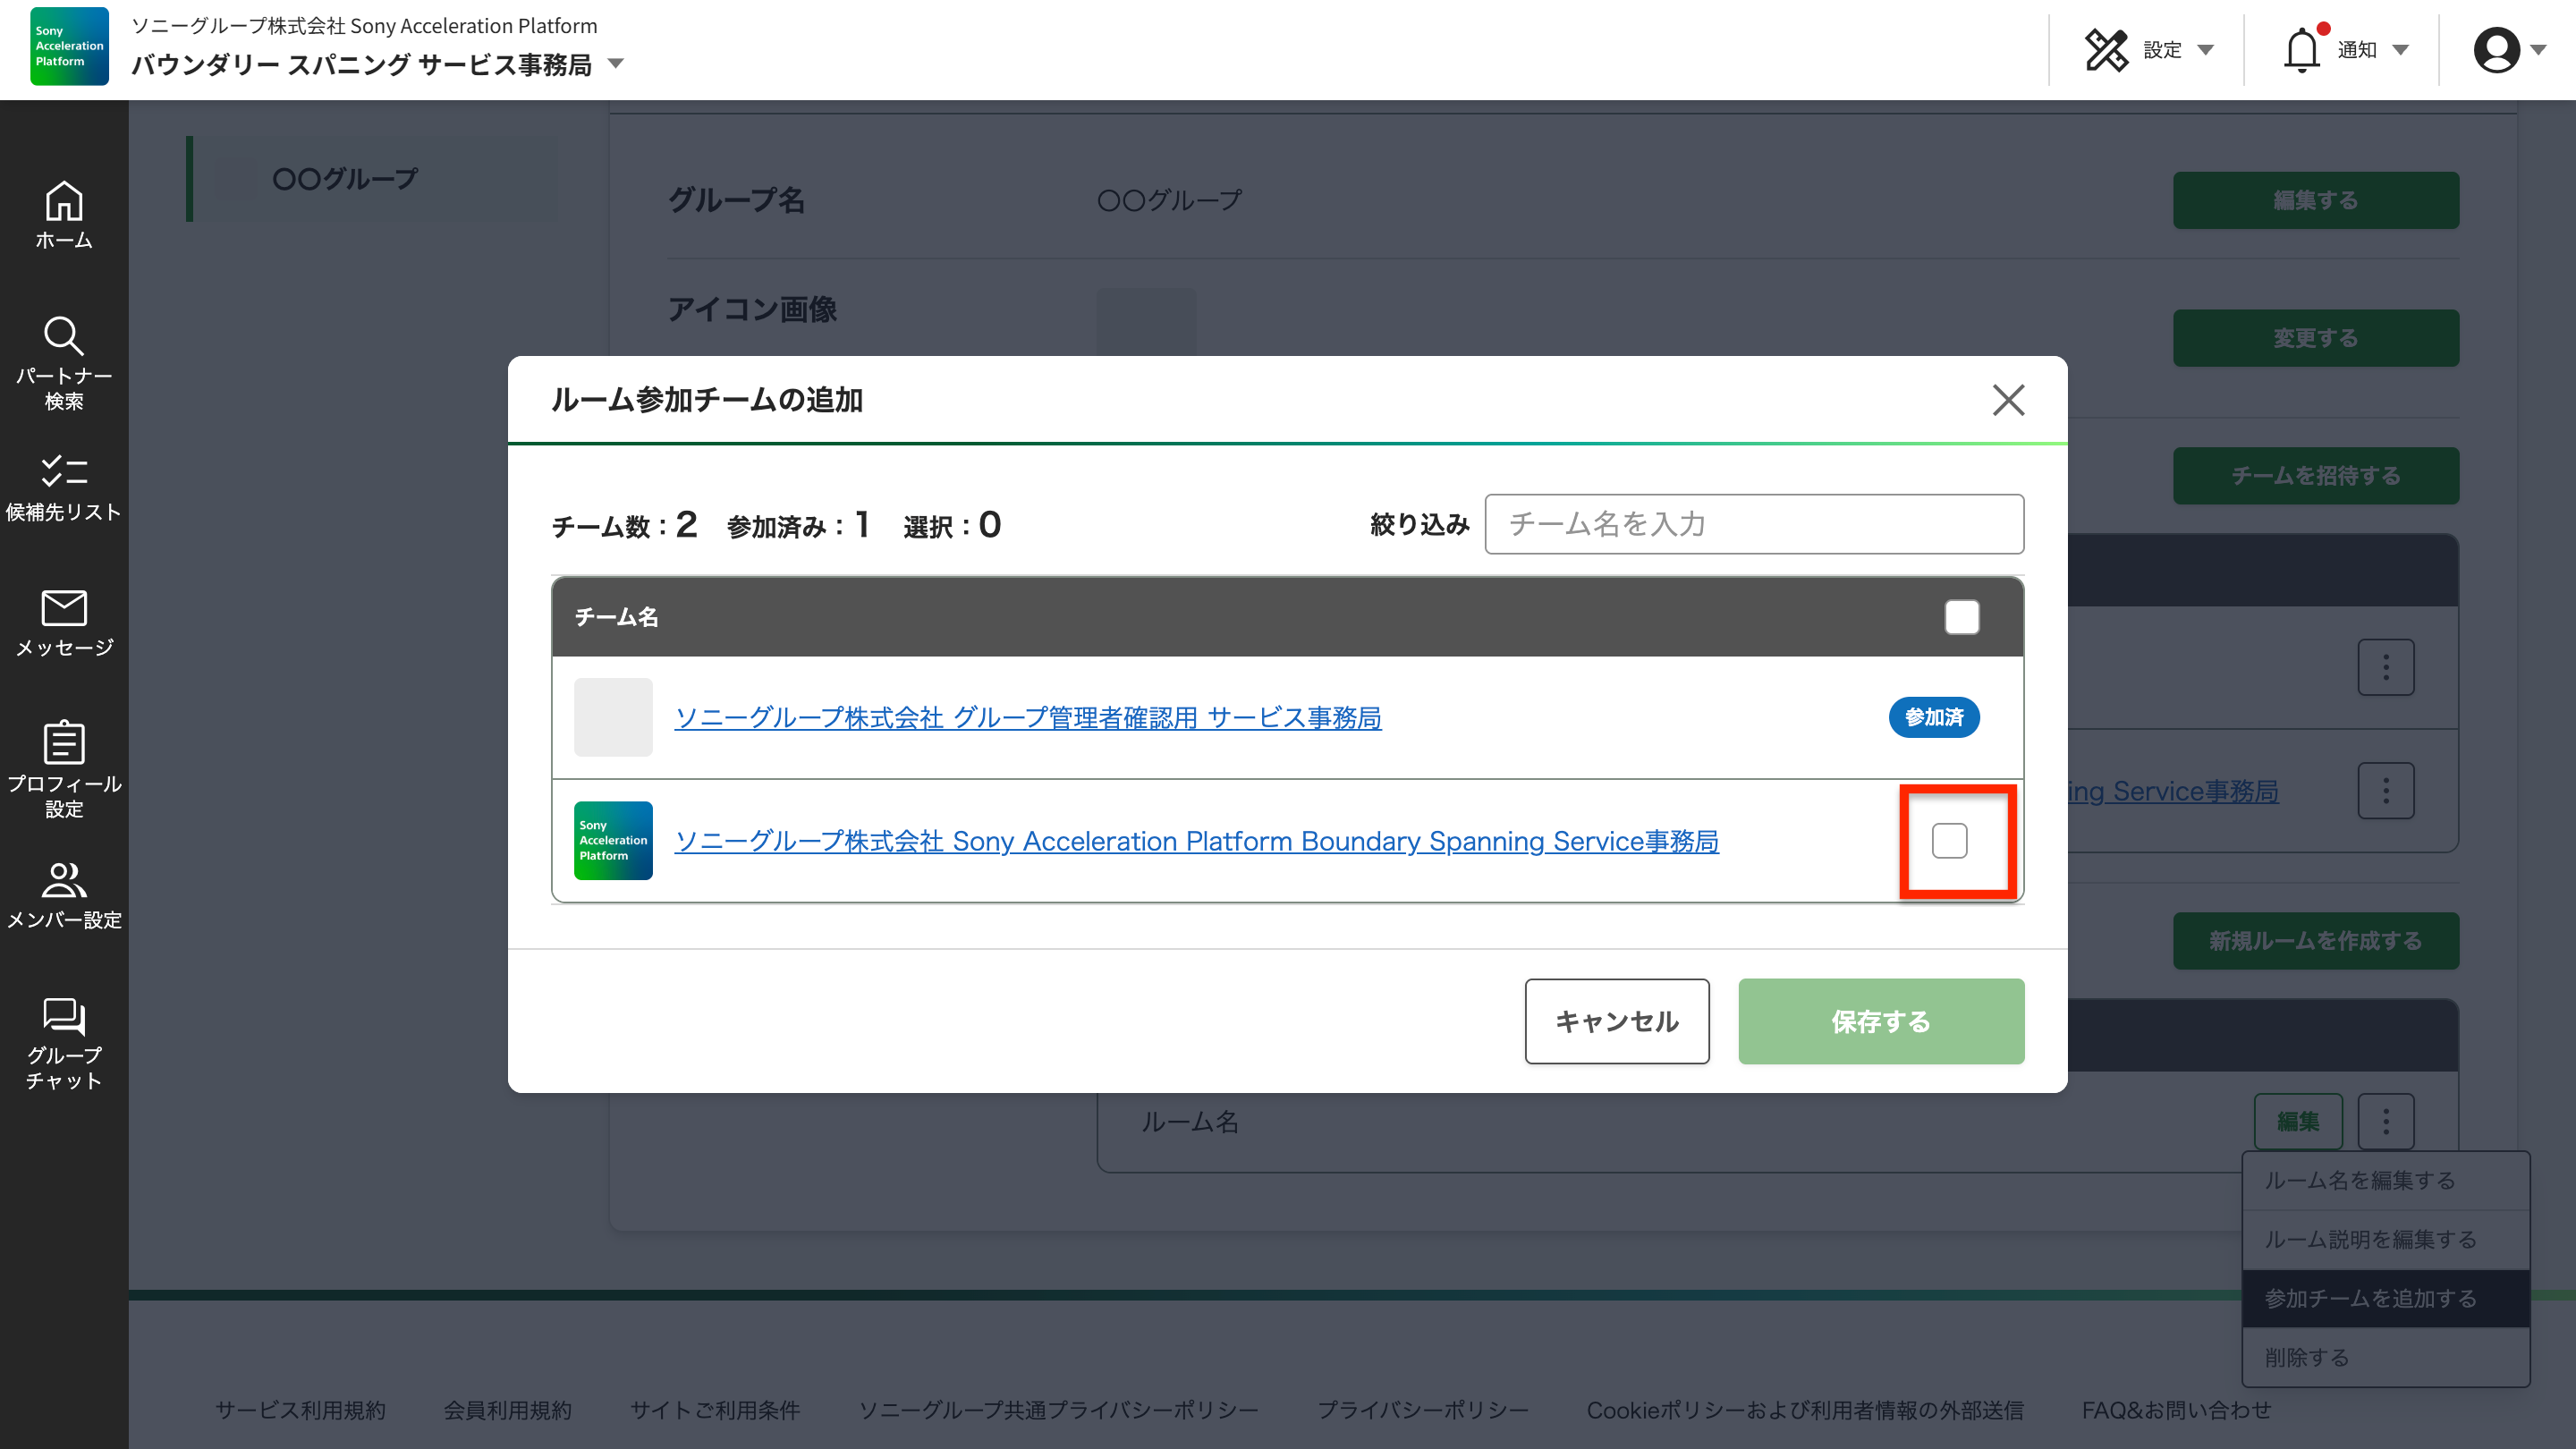Open Partner Search magnifier icon

pos(64,337)
